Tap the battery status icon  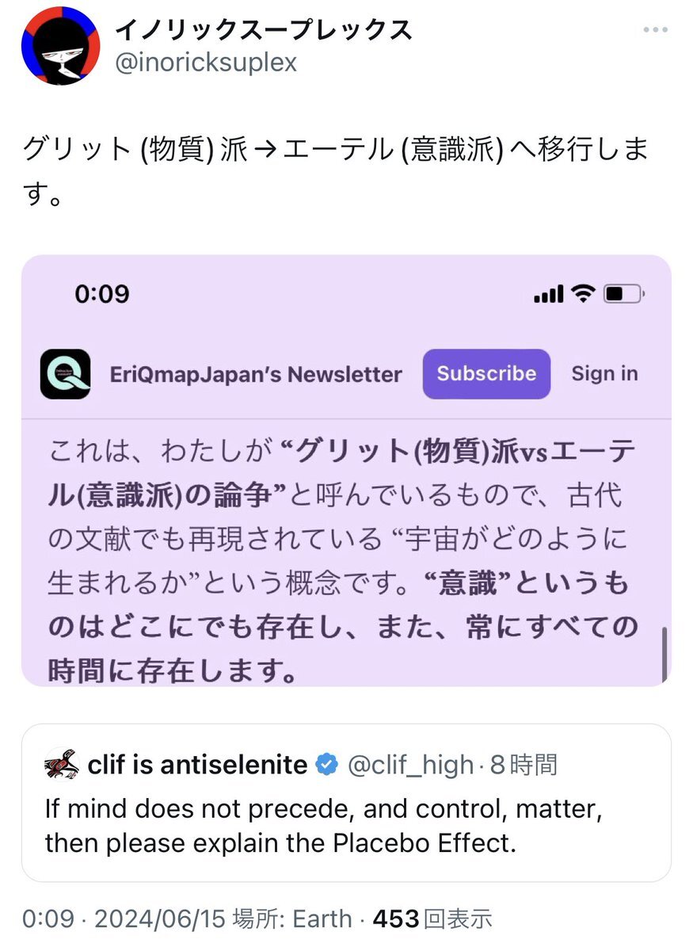(625, 295)
